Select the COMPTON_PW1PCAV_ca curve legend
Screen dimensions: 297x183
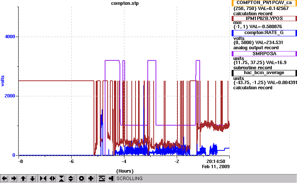tap(264, 3)
